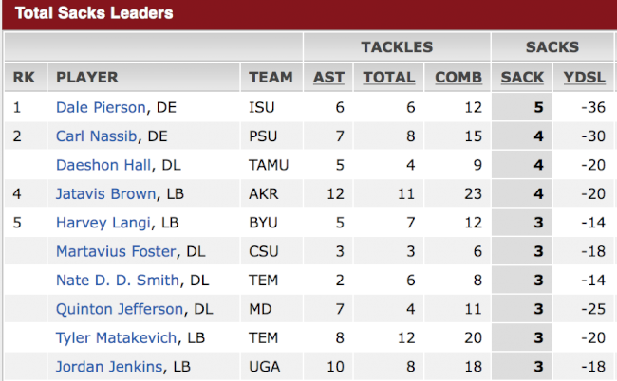Click Martavius Foster player link
This screenshot has width=617, height=381.
[x=116, y=251]
